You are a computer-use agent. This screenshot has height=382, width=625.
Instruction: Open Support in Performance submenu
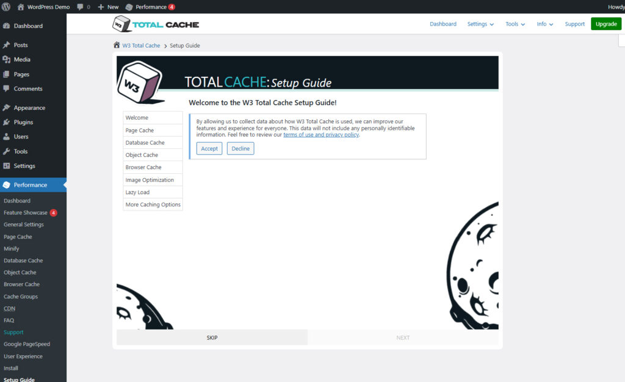click(13, 332)
